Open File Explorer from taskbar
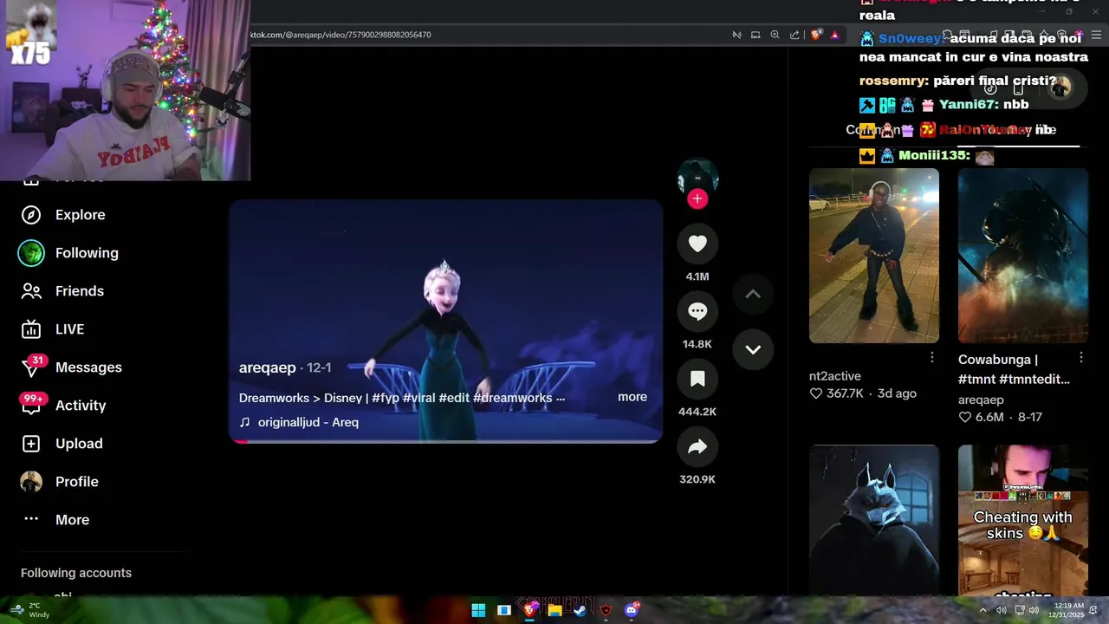The height and width of the screenshot is (624, 1109). point(554,610)
